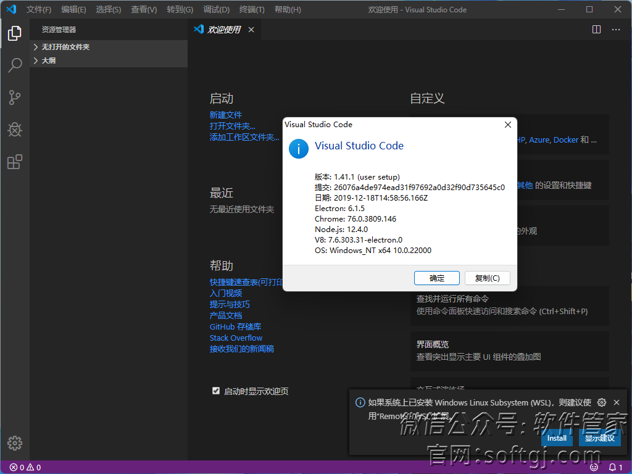
Task: Open the notifications bell in status bar
Action: [x=615, y=468]
